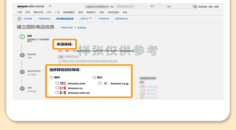Click the US flag beside Amazon.com
236x130 pixels.
tap(62, 84)
